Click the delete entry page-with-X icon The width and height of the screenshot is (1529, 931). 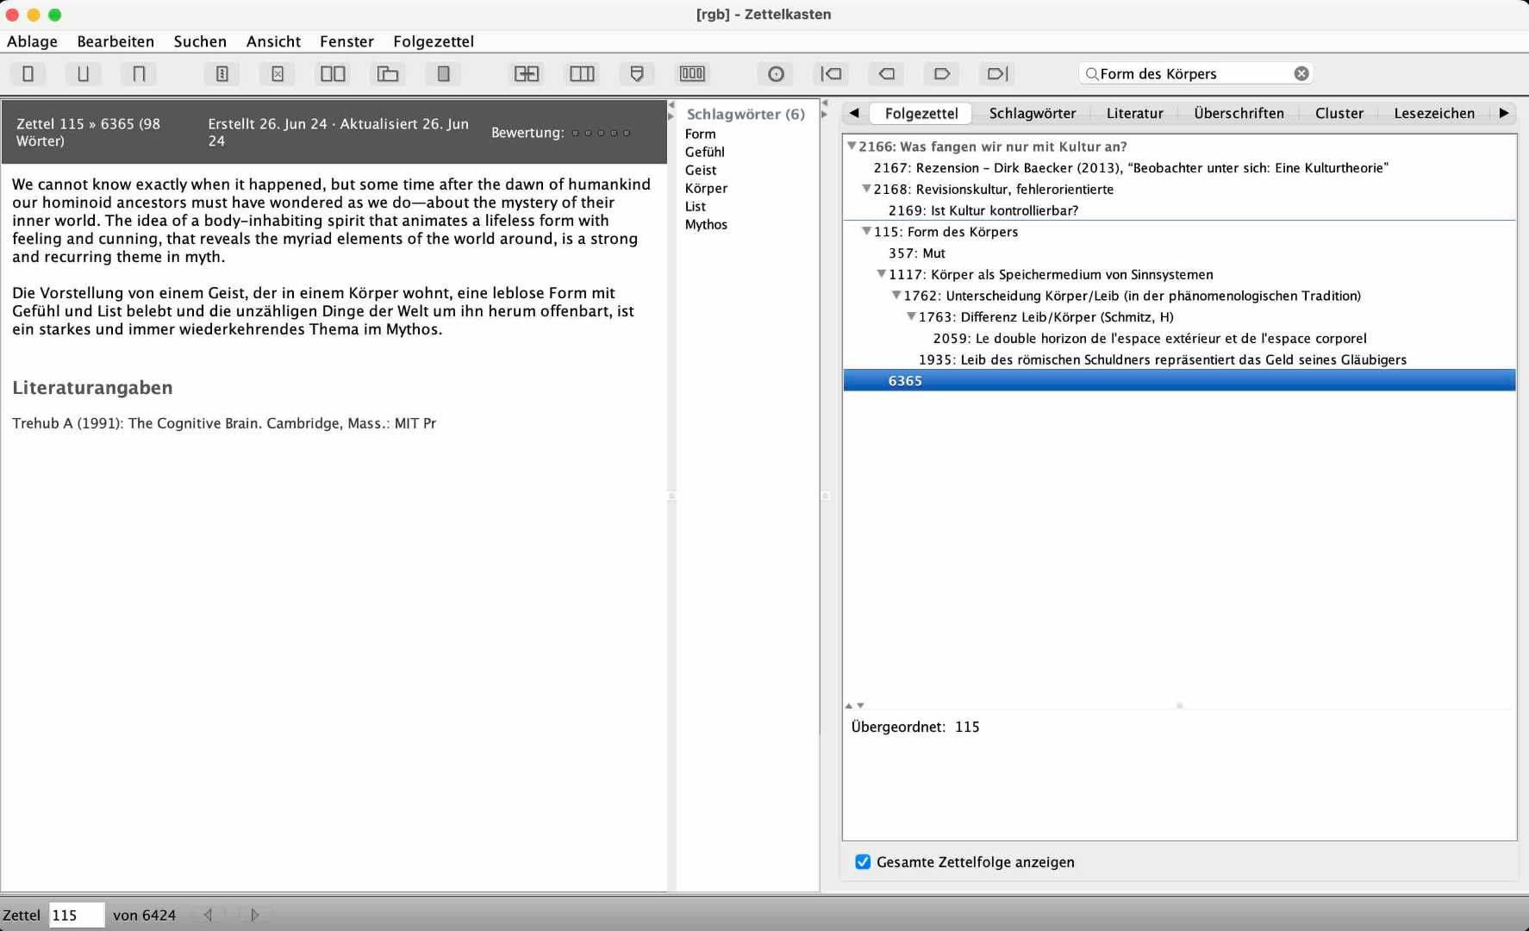[278, 74]
